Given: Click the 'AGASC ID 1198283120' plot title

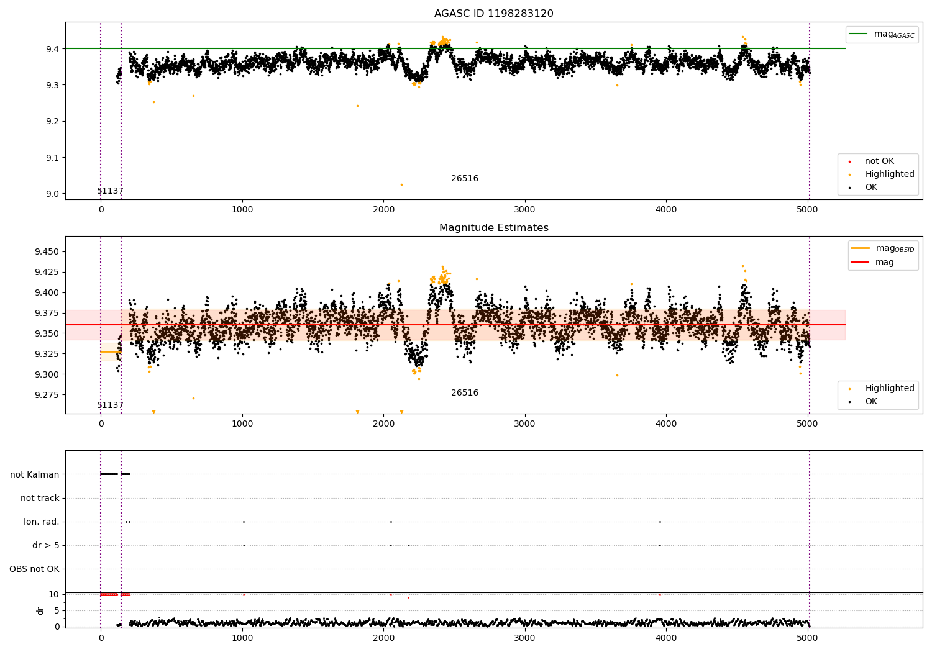Looking at the screenshot, I should 493,14.
